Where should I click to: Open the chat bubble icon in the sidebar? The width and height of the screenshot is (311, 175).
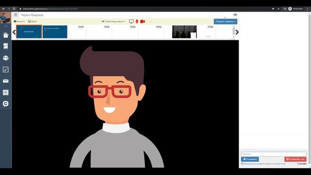click(5, 104)
